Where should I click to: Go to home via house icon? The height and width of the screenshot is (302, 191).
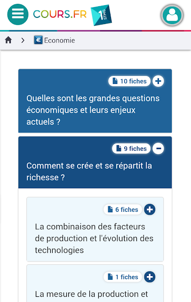coord(8,40)
